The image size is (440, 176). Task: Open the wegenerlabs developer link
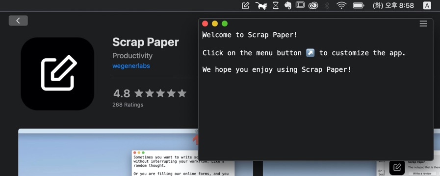pos(131,66)
